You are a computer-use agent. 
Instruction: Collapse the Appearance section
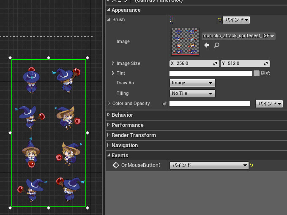click(x=109, y=10)
